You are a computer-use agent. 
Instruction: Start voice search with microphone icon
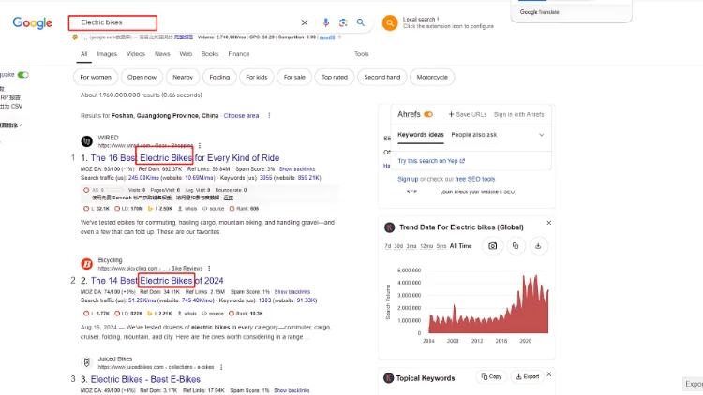tap(326, 22)
